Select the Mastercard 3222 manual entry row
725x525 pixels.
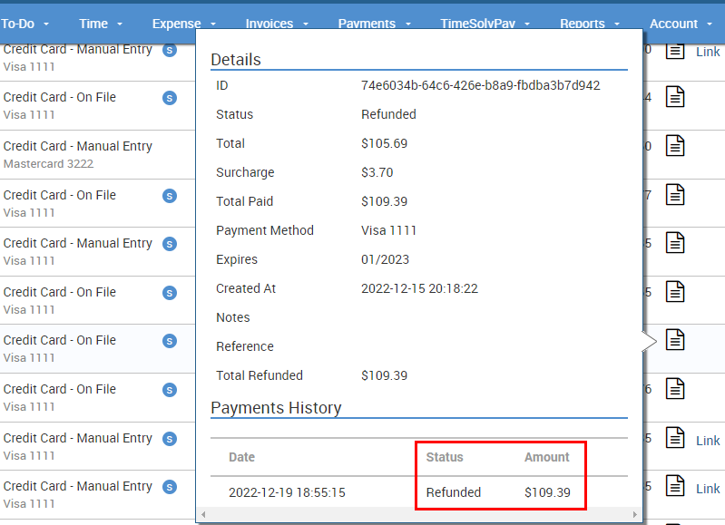point(78,154)
